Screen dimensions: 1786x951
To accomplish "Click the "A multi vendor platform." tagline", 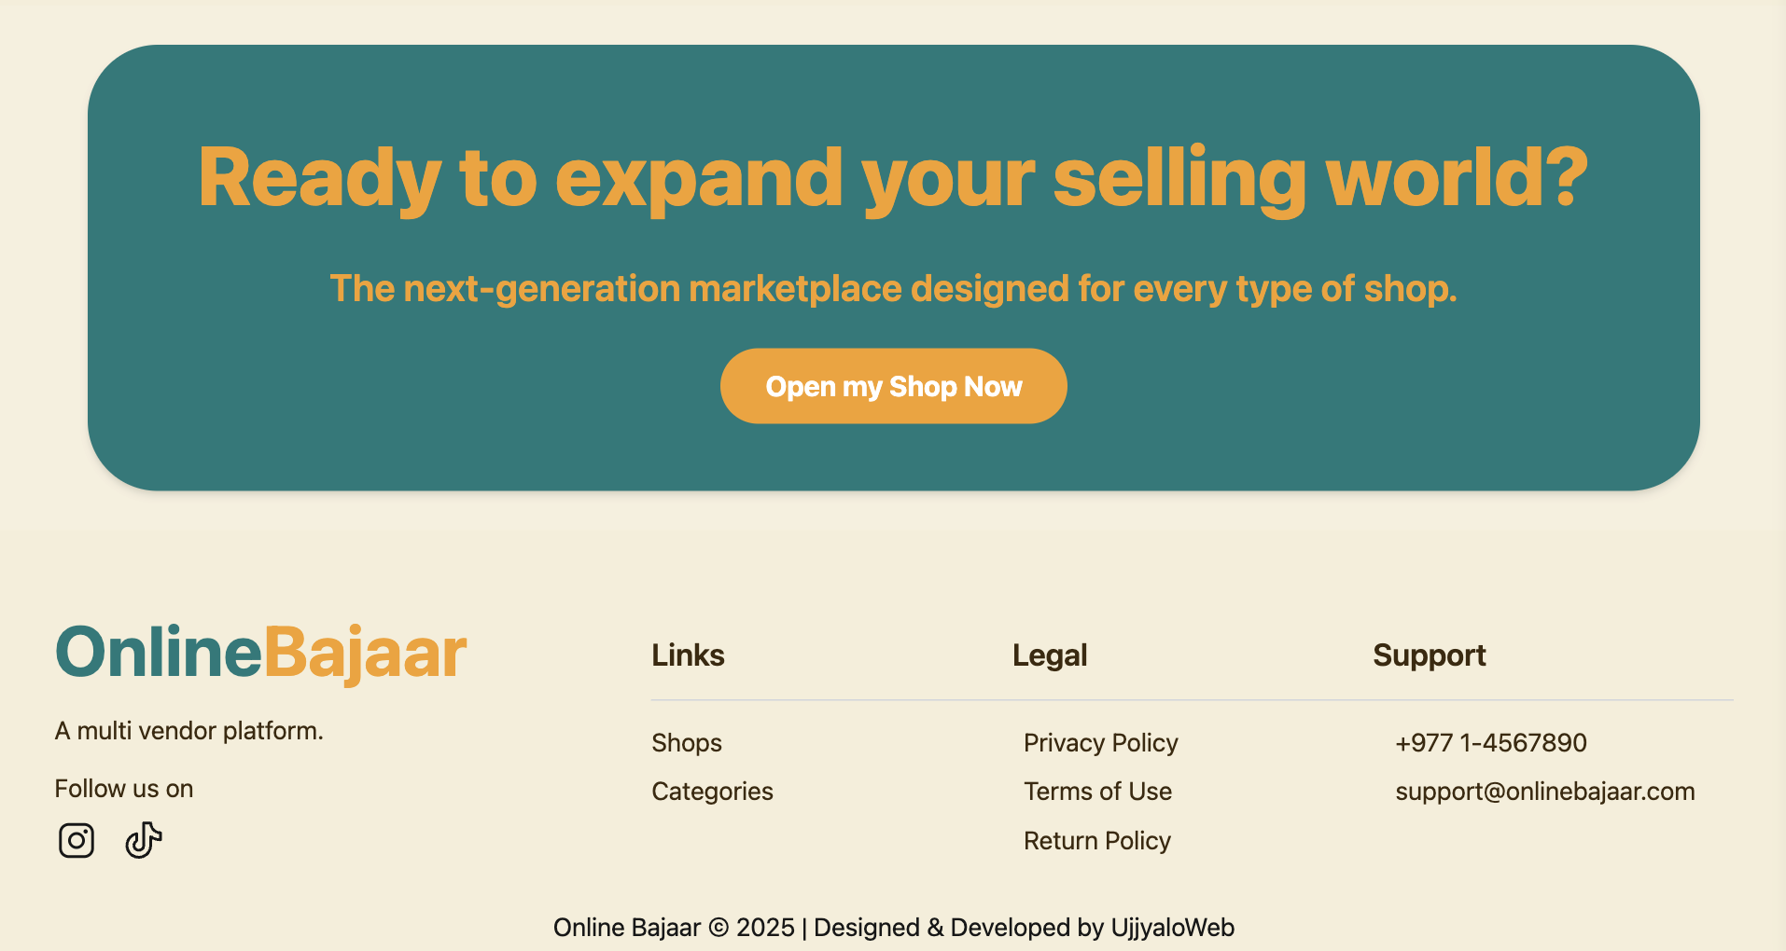I will coord(188,731).
